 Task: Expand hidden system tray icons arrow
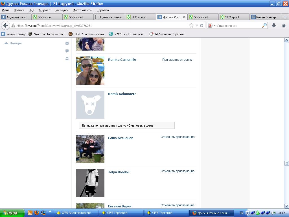(247, 213)
